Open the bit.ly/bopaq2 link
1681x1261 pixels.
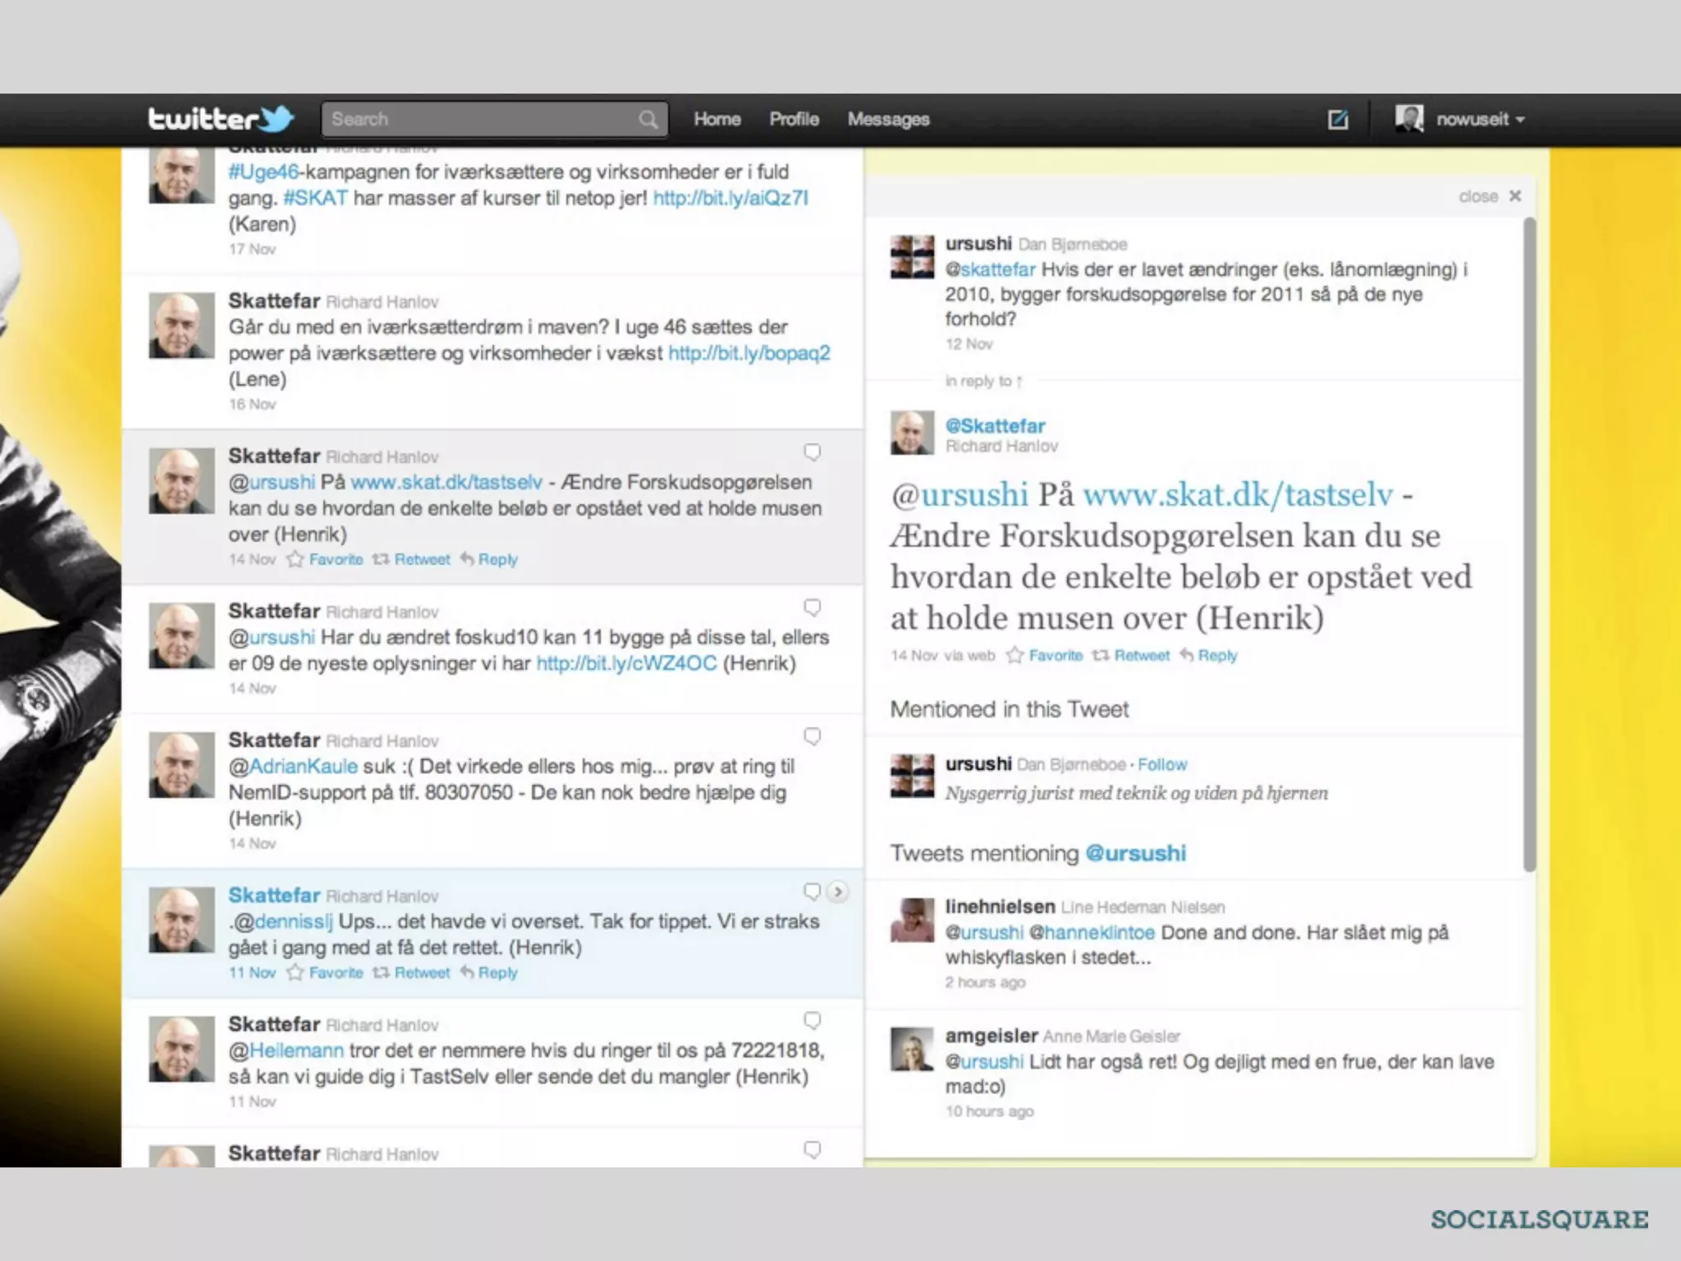(x=749, y=353)
